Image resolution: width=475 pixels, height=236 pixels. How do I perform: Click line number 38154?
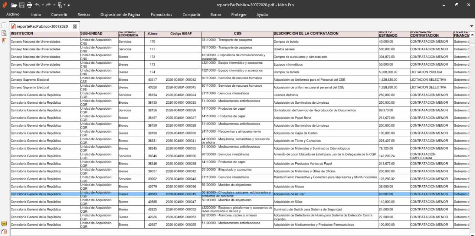(153, 95)
